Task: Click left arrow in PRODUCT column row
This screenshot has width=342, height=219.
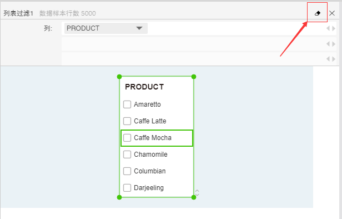Action: [x=328, y=28]
